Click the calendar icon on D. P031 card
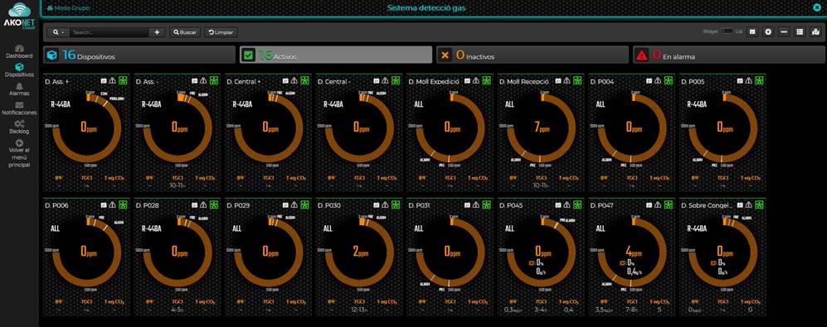The image size is (827, 327). pos(467,204)
